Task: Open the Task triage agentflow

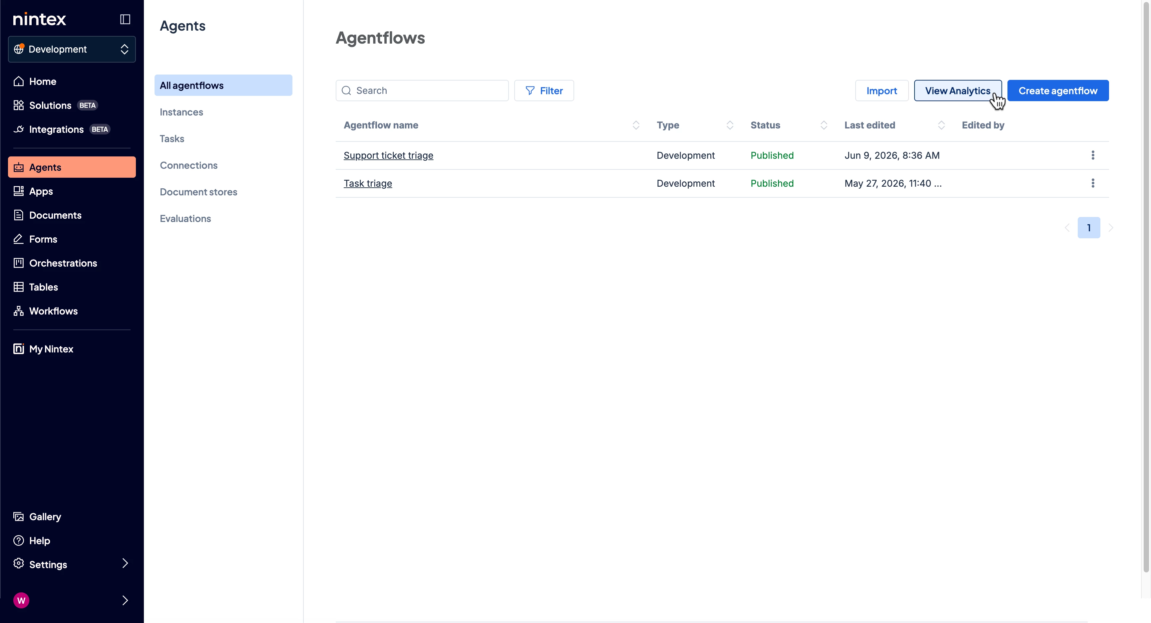Action: click(x=368, y=184)
